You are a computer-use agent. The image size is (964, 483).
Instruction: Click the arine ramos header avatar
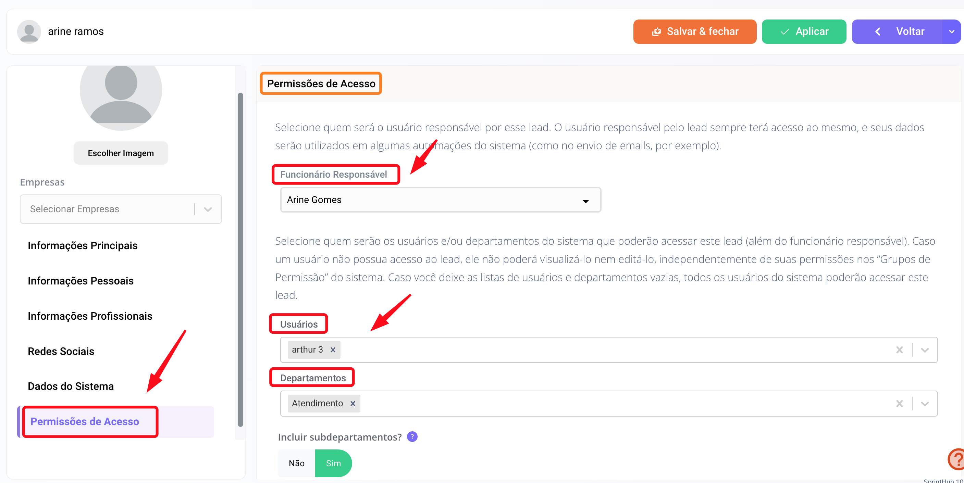[29, 31]
